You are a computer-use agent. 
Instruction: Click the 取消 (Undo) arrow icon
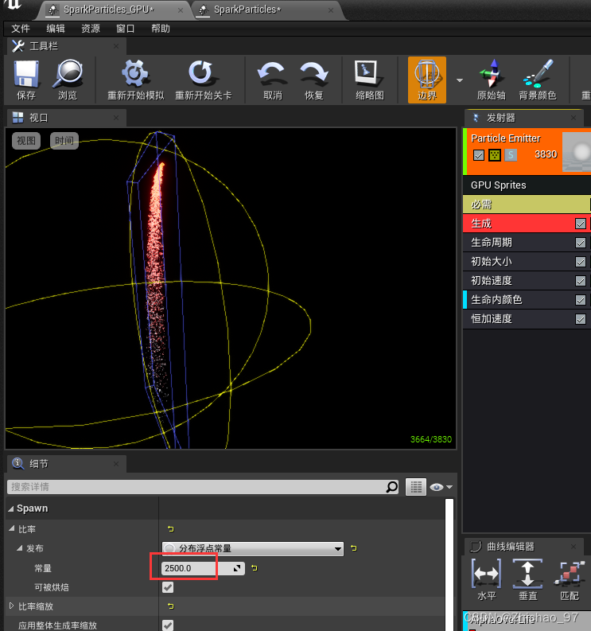pos(272,74)
